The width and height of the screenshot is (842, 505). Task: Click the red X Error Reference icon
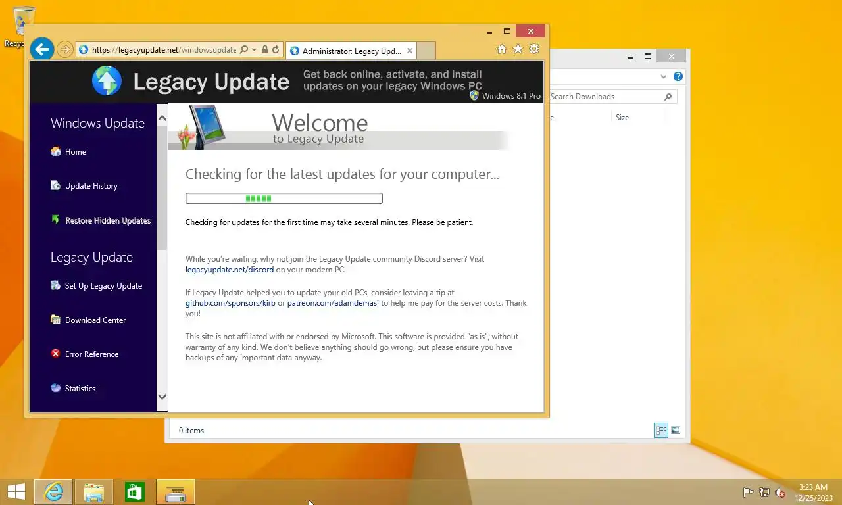[x=56, y=354]
